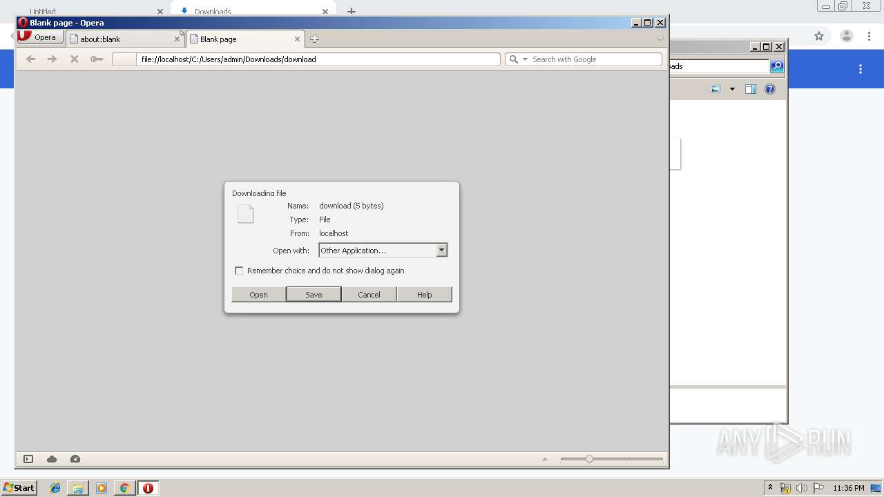Open the search engine dropdown
Screen dimensions: 884x497
point(525,59)
